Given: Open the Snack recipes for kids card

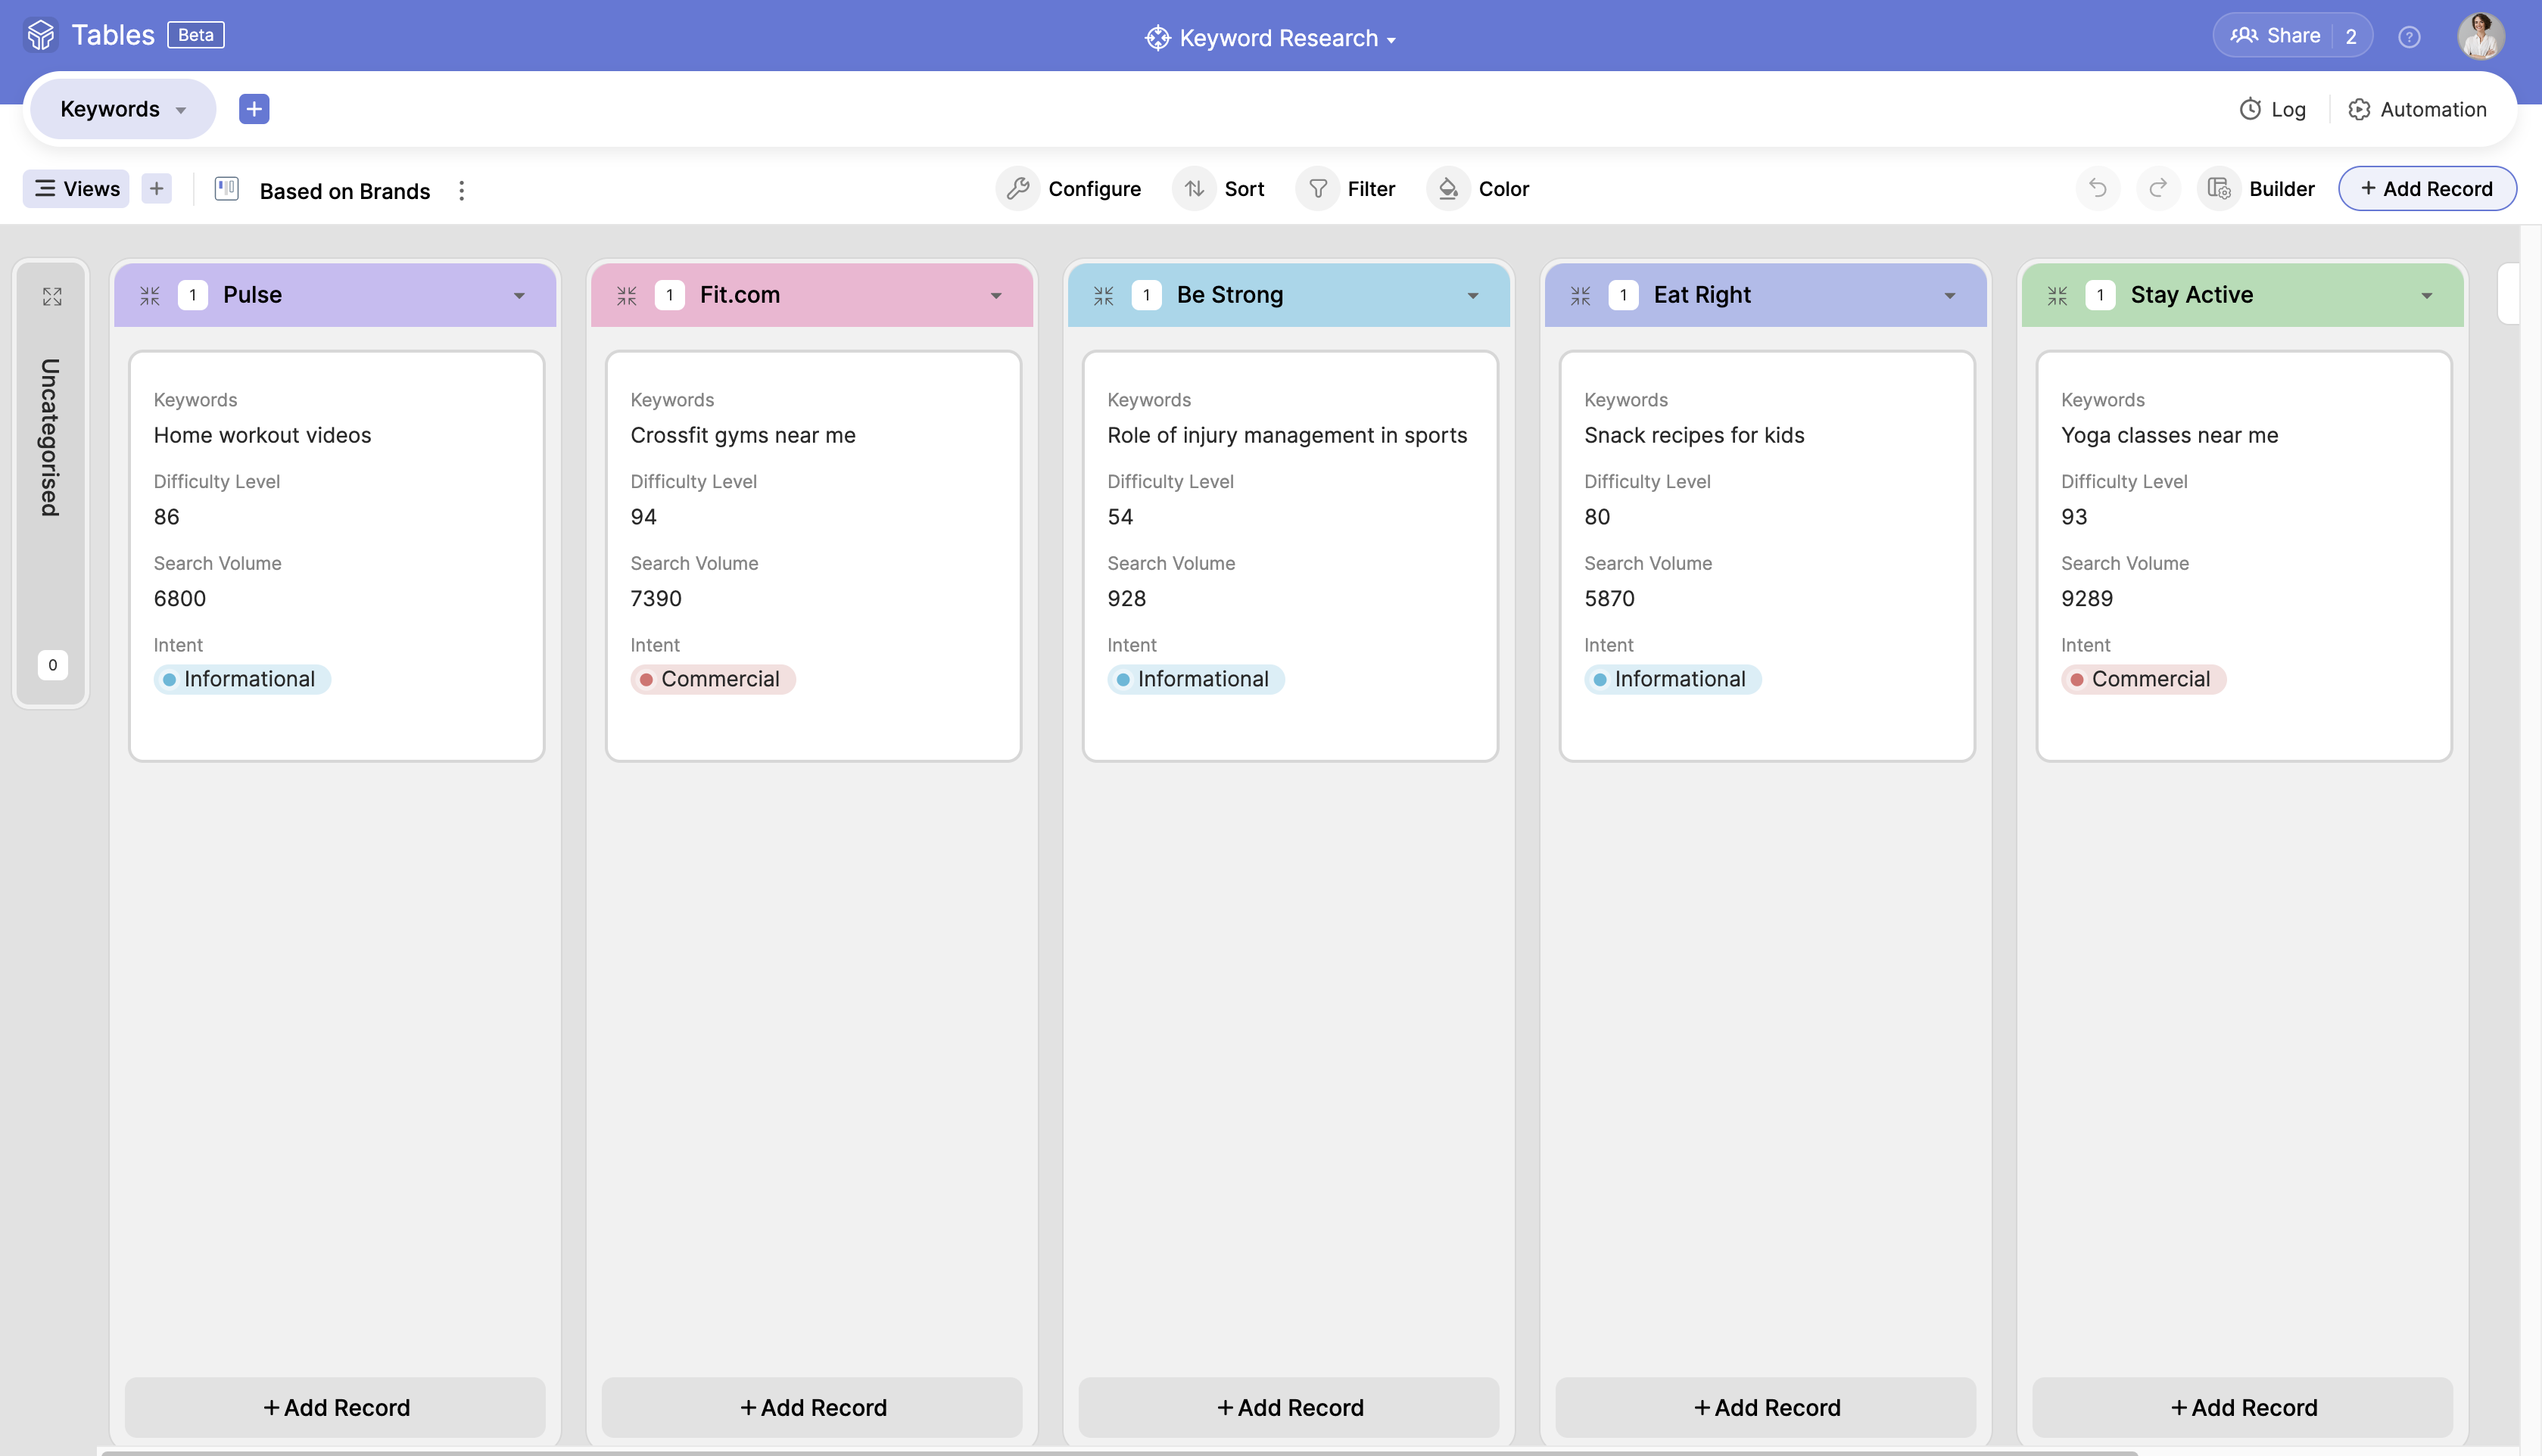Looking at the screenshot, I should point(1768,556).
